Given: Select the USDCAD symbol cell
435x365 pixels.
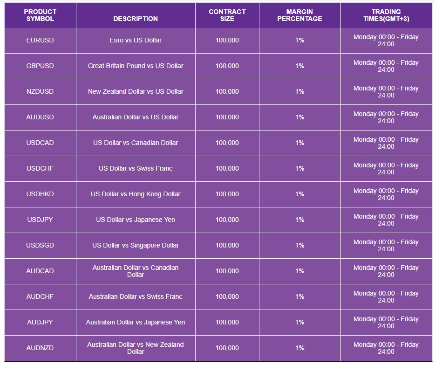Looking at the screenshot, I should point(40,143).
